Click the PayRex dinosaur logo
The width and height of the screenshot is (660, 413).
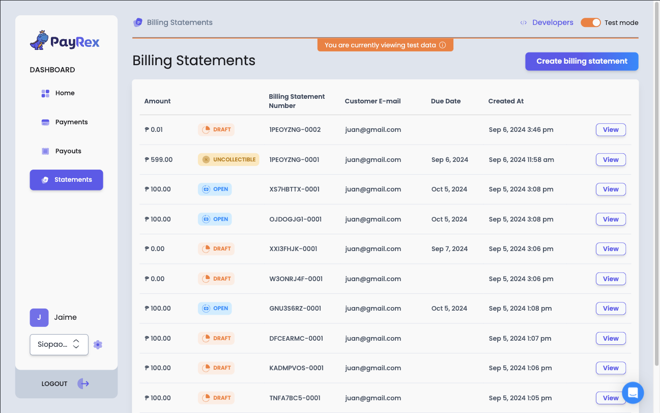coord(38,39)
